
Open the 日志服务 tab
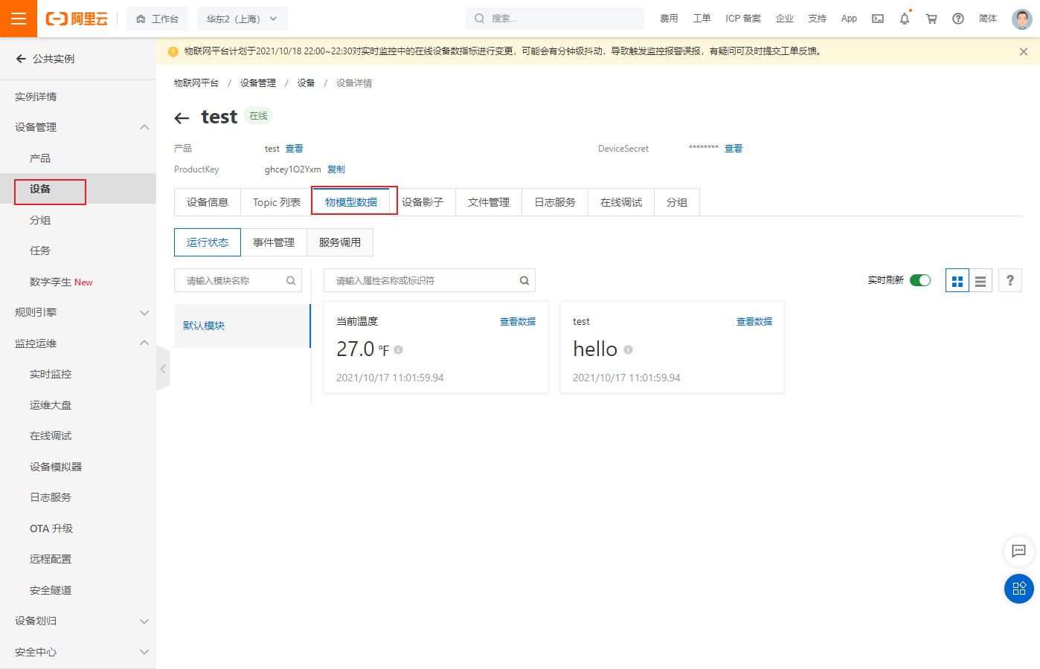(x=555, y=202)
